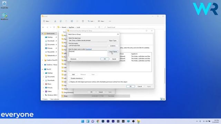Select AppData in the address breadcrumb

(71, 27)
